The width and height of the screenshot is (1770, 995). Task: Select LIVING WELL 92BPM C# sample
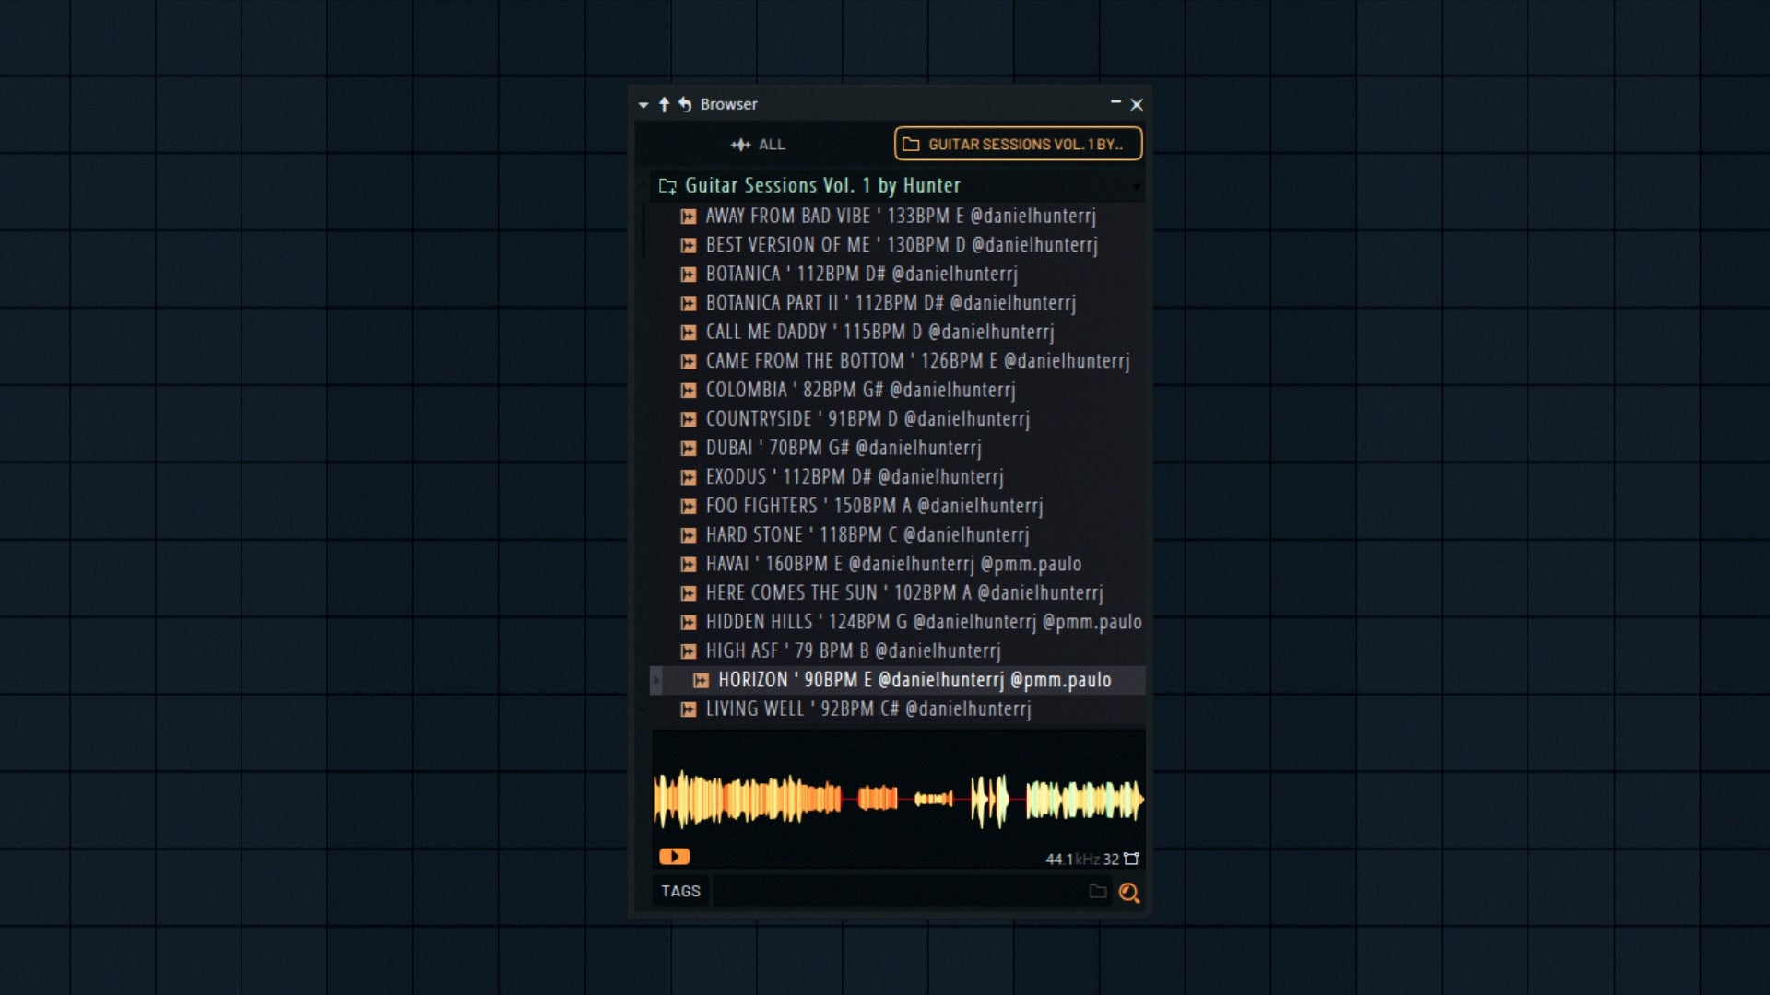868,708
